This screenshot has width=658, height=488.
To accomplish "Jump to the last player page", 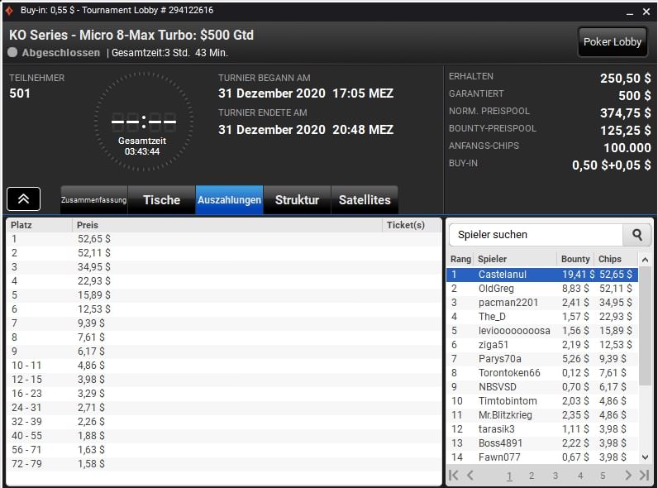I will [644, 476].
